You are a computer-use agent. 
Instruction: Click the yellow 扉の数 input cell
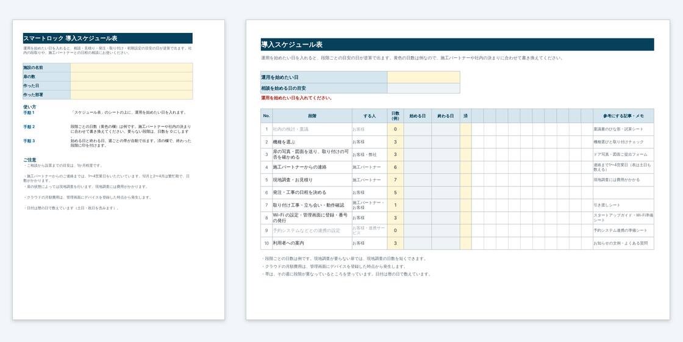[x=131, y=77]
